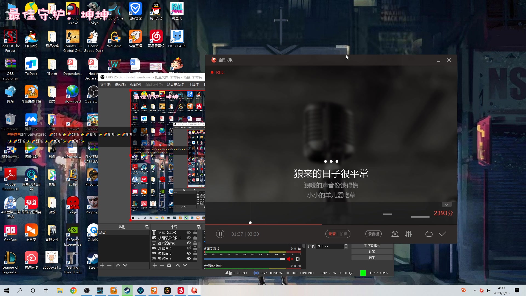
Task: Open the gear settings for 桌面音频 2 mixer
Action: [298, 259]
